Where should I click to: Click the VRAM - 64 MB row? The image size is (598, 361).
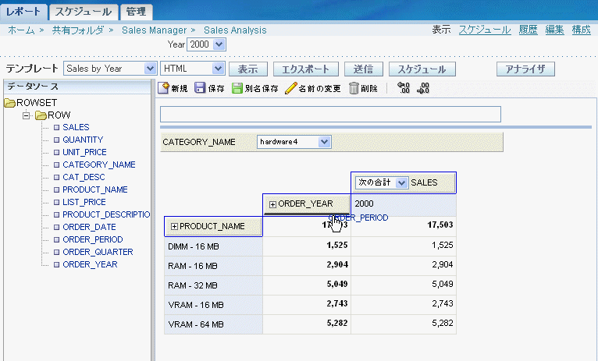click(x=213, y=324)
